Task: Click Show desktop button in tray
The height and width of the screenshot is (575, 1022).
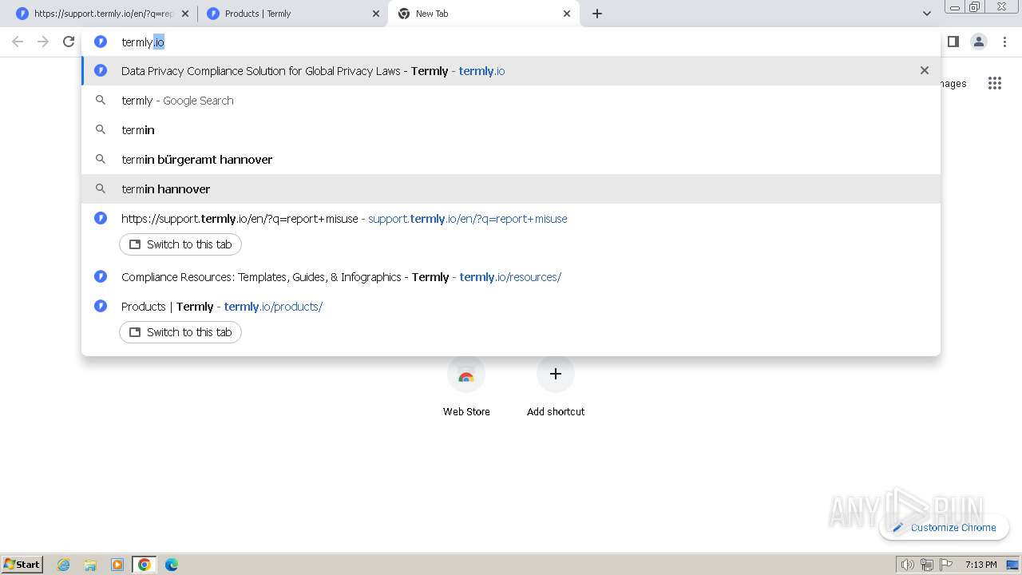Action: [1012, 565]
